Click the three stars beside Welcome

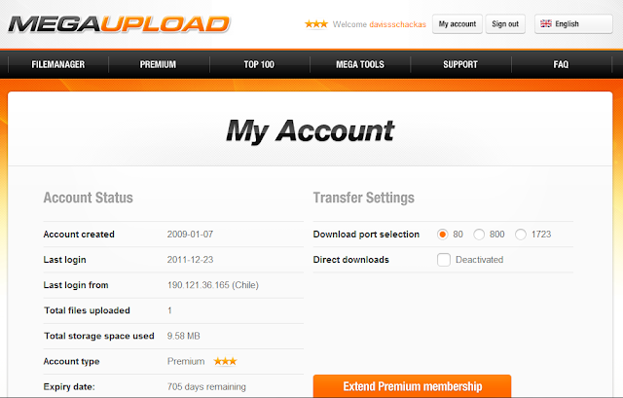(316, 24)
